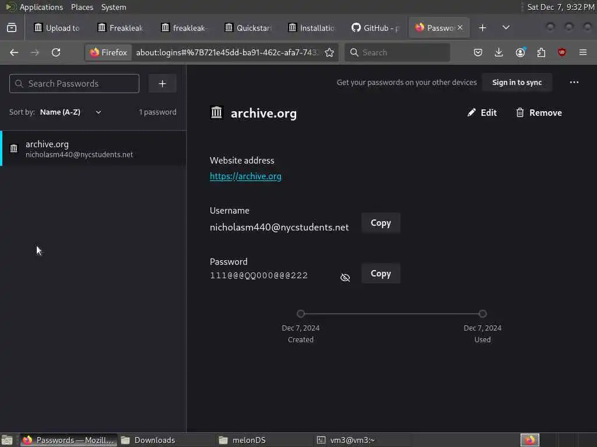This screenshot has width=597, height=447.
Task: Click the Firefox workspace icon at bottom right
Action: (x=529, y=440)
